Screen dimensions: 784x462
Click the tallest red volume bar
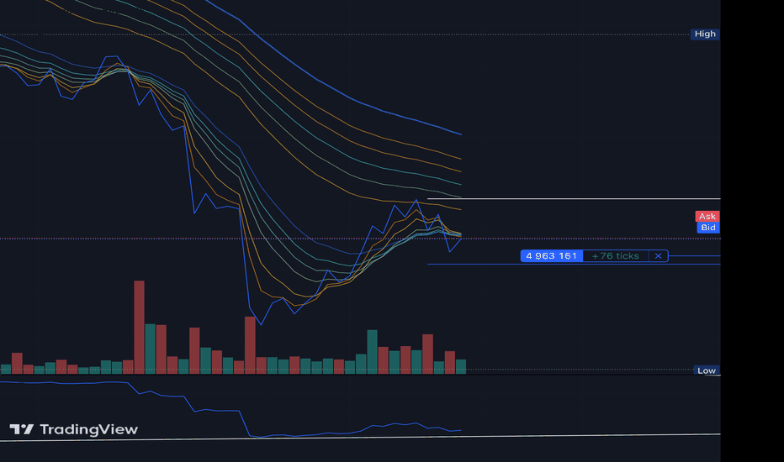click(139, 327)
